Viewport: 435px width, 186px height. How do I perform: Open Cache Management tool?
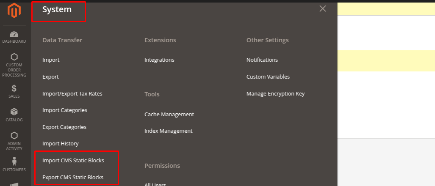pos(169,115)
